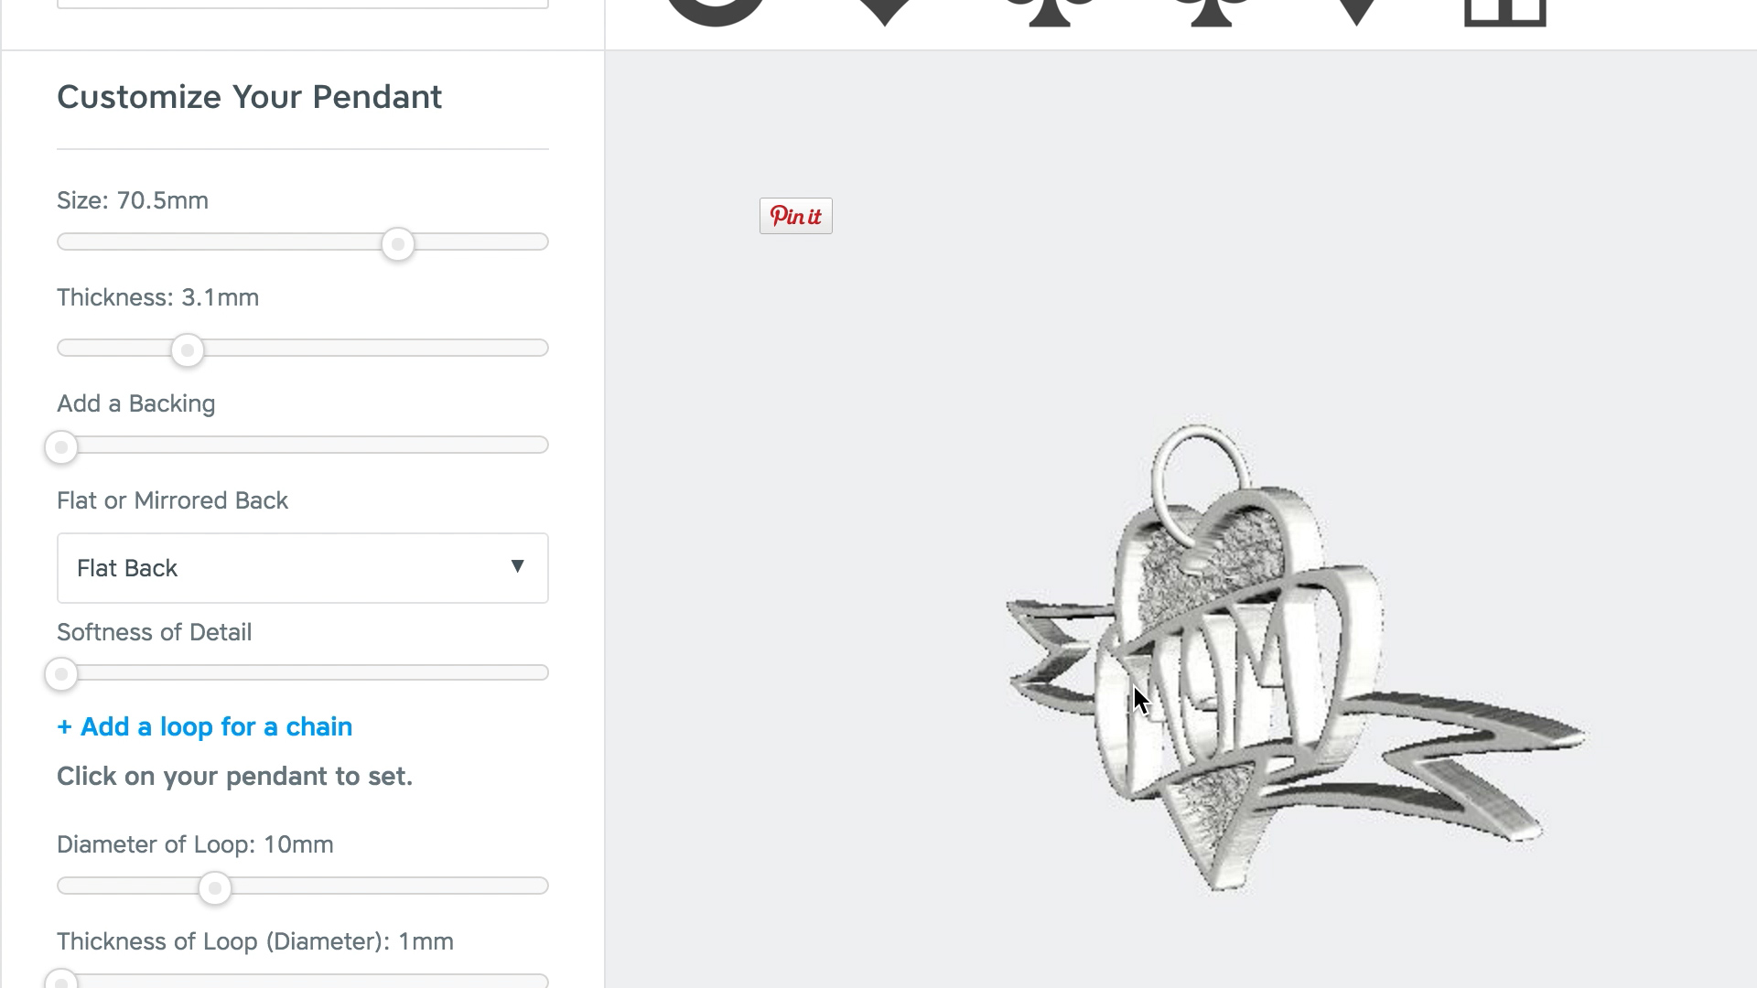Open the Flat or Mirrored Back dropdown
Screen dimensions: 1757x988
(303, 568)
